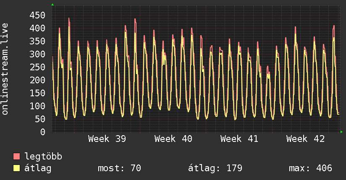
Task: Click the legtöbb legend label
Action: click(x=43, y=157)
